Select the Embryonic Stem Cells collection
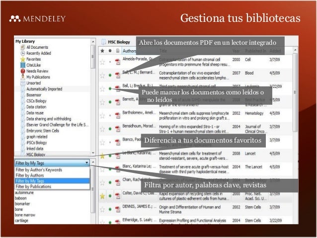317x238 pixels. point(43,131)
